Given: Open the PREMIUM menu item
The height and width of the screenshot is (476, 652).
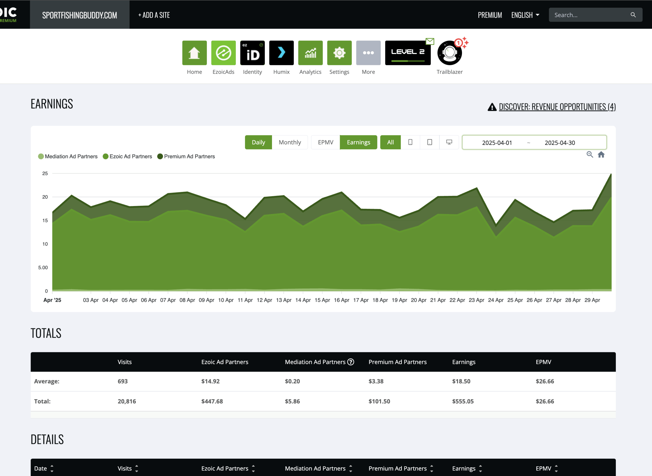Looking at the screenshot, I should 490,15.
